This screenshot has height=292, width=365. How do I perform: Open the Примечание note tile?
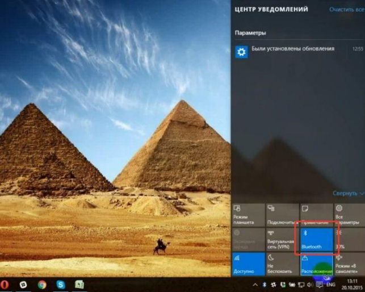(316, 215)
